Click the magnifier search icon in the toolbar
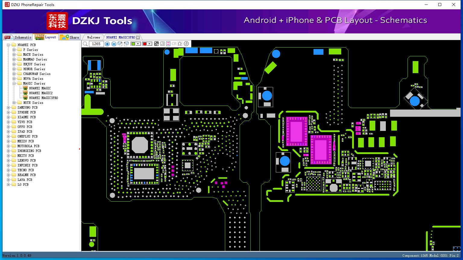The width and height of the screenshot is (463, 260). [85, 44]
